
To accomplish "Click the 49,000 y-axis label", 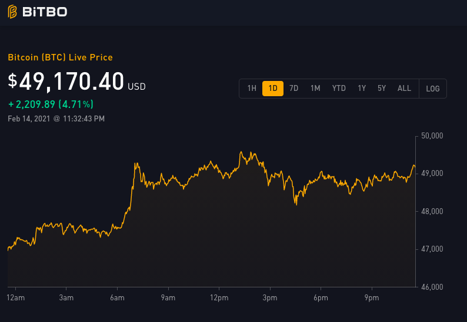I will (x=432, y=173).
